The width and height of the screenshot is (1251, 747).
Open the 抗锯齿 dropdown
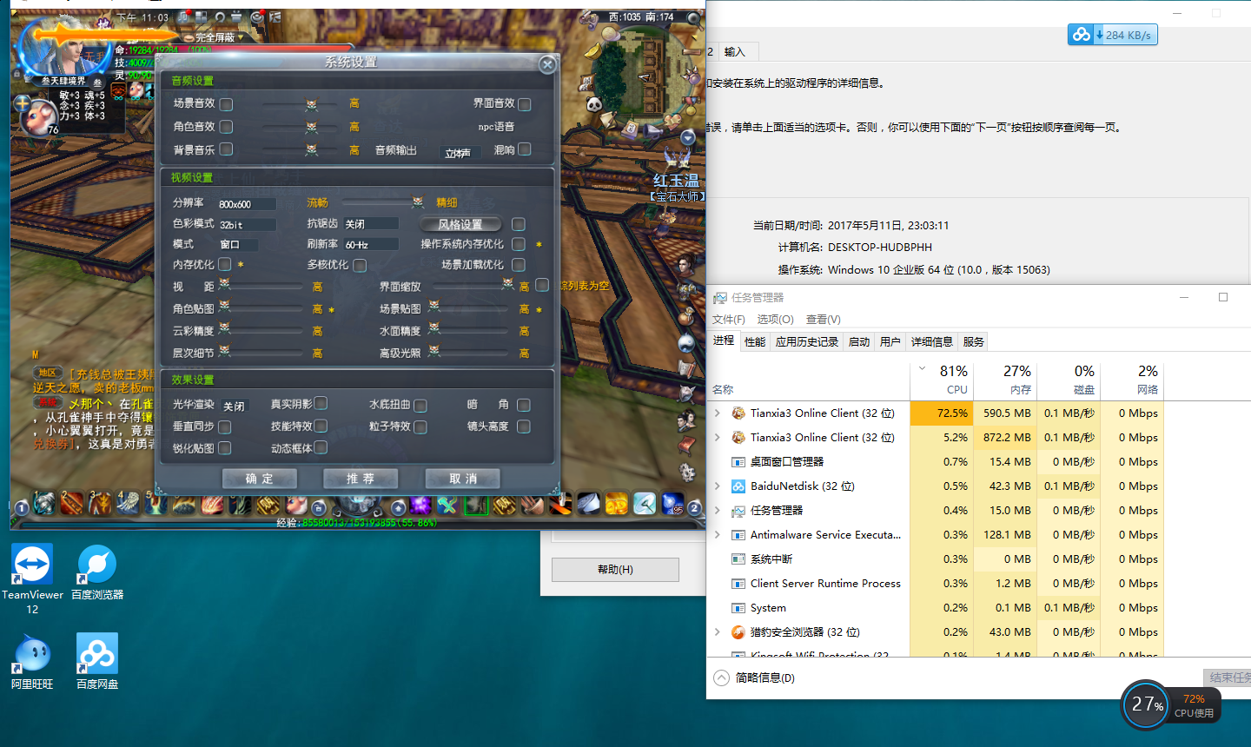(371, 224)
